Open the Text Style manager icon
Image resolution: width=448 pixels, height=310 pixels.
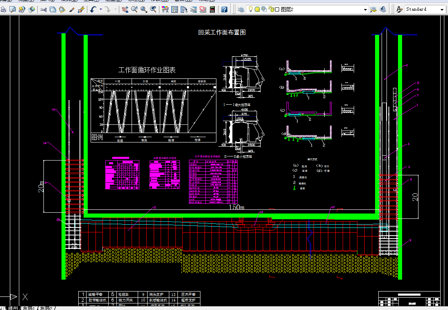pos(399,9)
